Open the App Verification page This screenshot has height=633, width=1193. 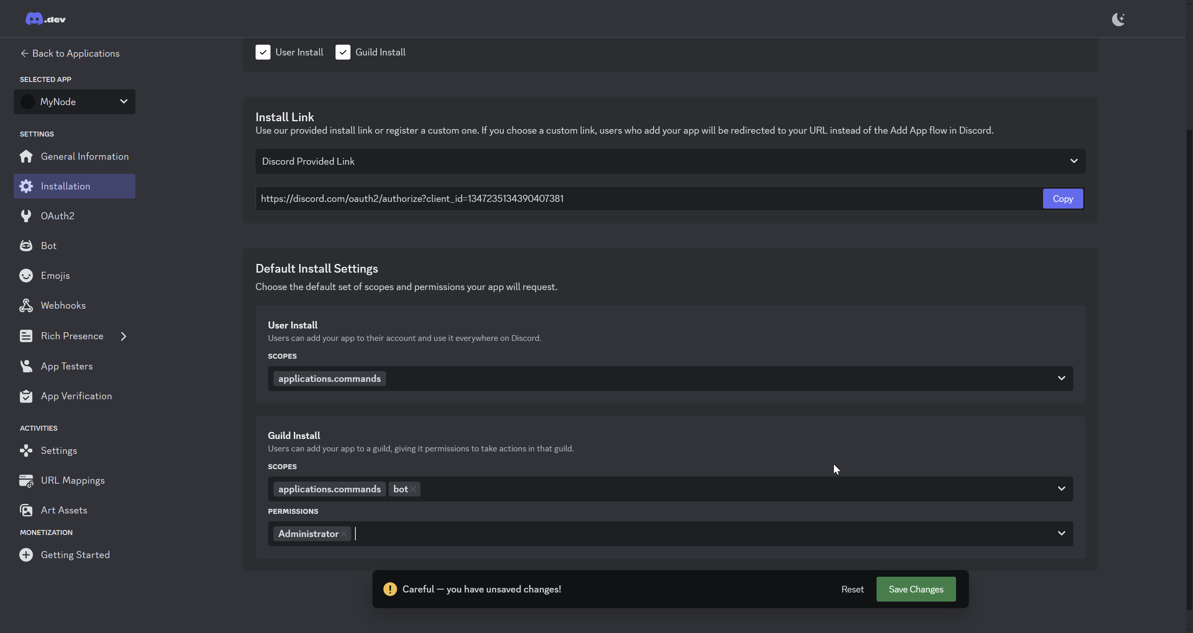tap(76, 396)
